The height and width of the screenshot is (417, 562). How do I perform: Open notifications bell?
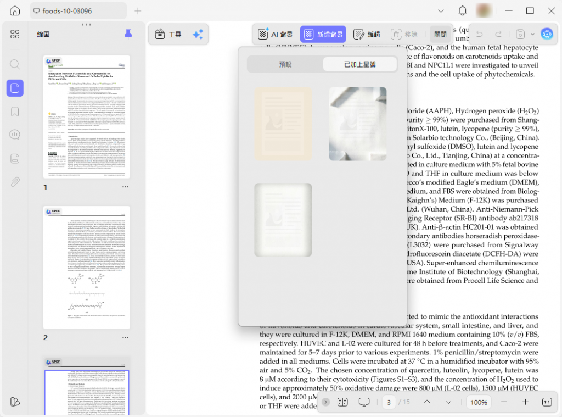pos(462,11)
